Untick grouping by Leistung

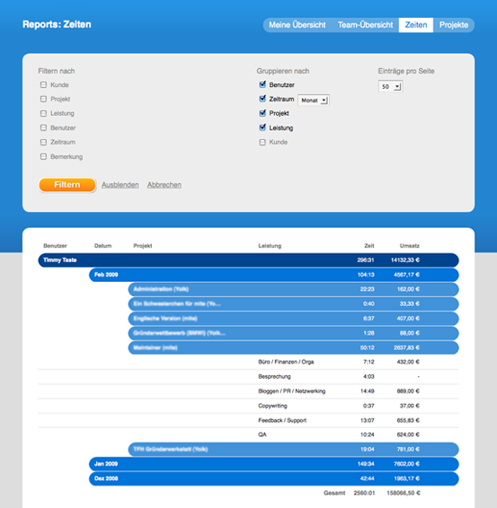pyautogui.click(x=262, y=127)
